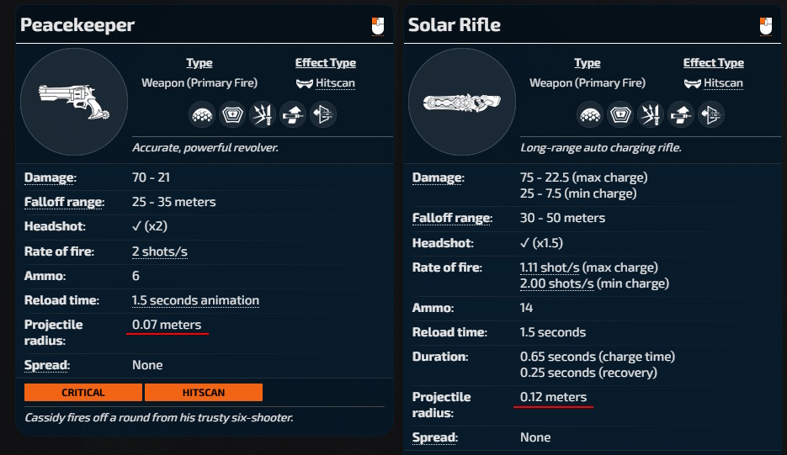Click the hitscan symbol icon in the Peacekeeper card
The image size is (787, 455).
304,84
